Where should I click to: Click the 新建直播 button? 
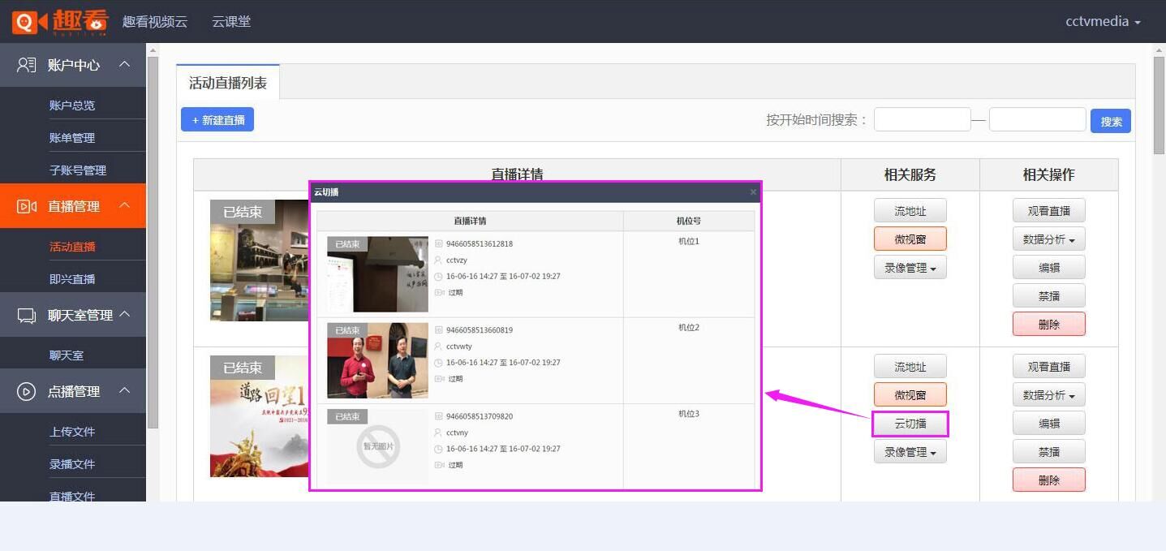[x=217, y=120]
